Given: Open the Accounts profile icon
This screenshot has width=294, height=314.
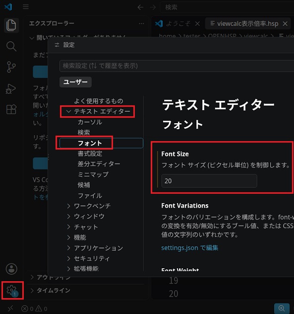Looking at the screenshot, I should (x=11, y=269).
